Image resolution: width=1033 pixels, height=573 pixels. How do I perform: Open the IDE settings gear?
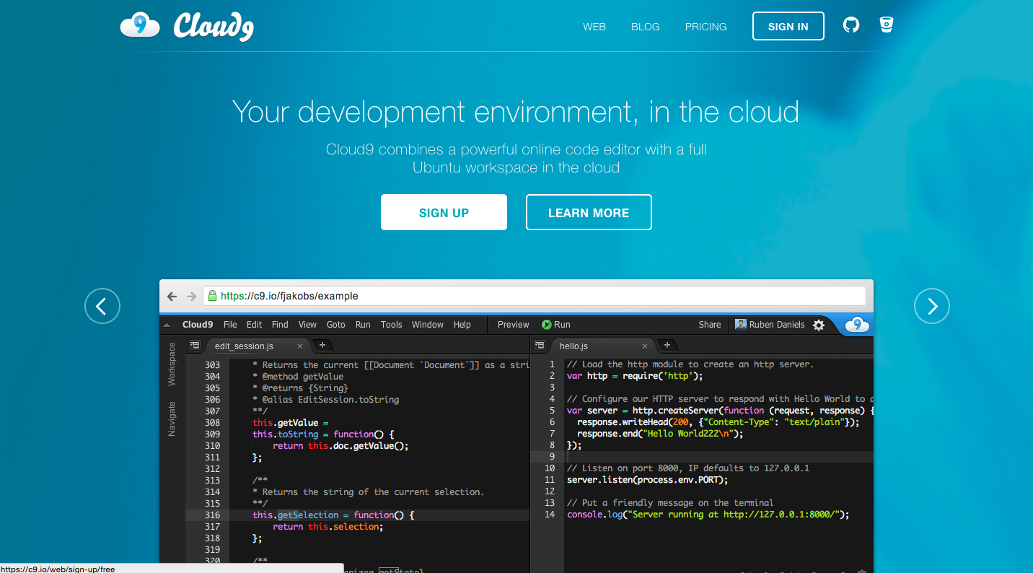[x=819, y=325]
